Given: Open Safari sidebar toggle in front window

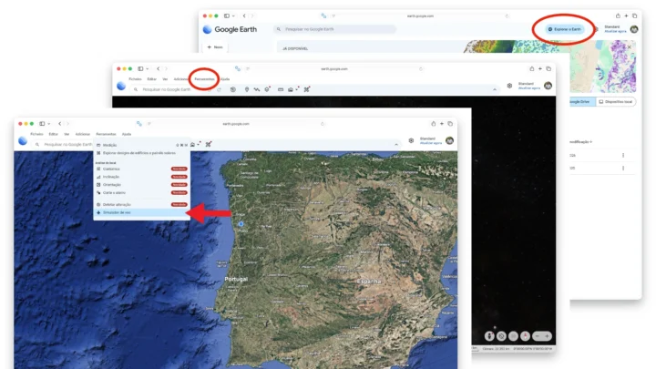Looking at the screenshot, I should (42, 124).
